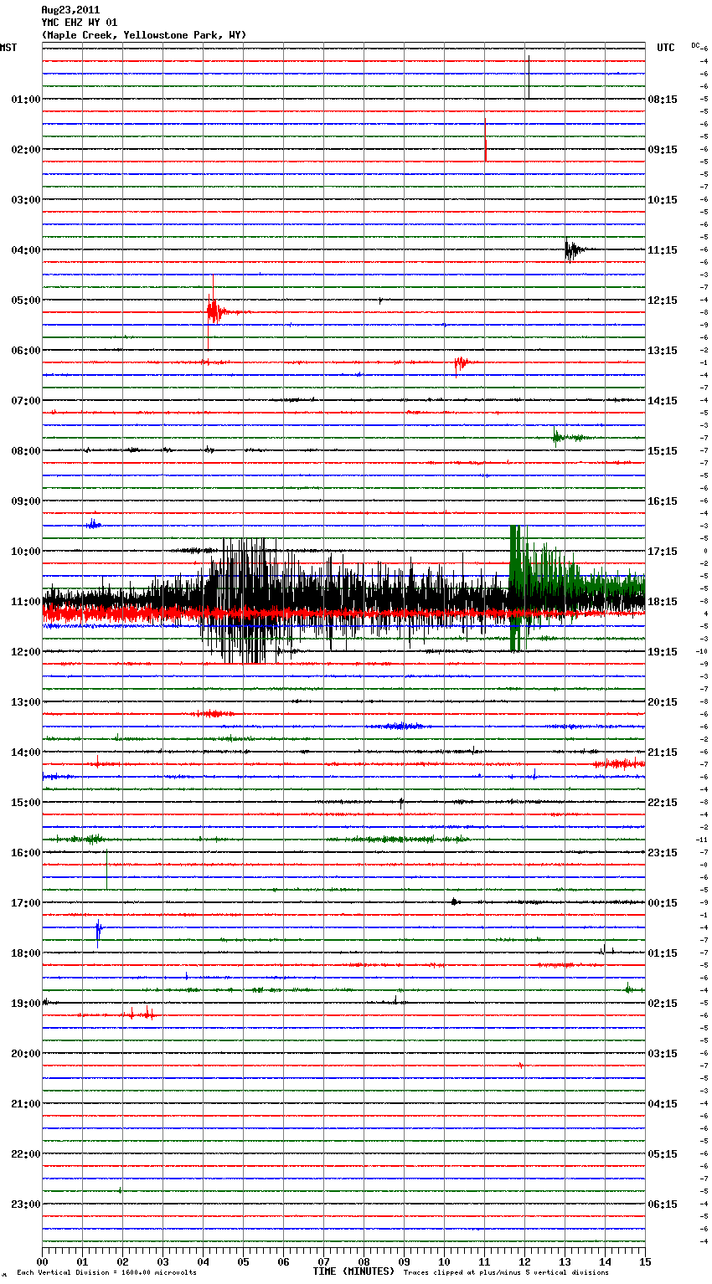Screen dimensions: 712x1284
Task: Click the 23:00 MST time label
Action: click(x=26, y=1204)
